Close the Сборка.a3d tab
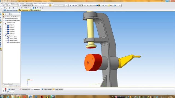Viewport: 175px width, 98px height. coord(29,10)
